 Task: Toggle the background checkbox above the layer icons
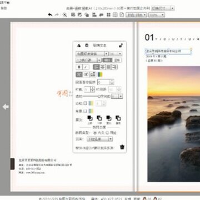coord(85,111)
